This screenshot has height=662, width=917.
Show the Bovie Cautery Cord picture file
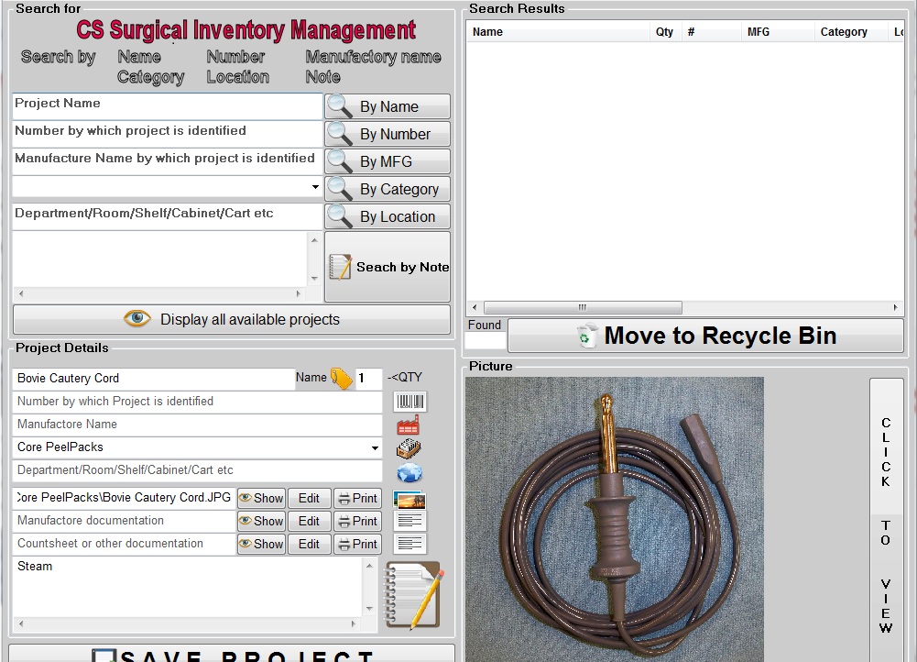coord(261,498)
